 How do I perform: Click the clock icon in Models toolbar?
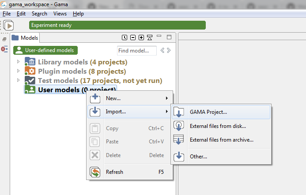[x=125, y=37]
